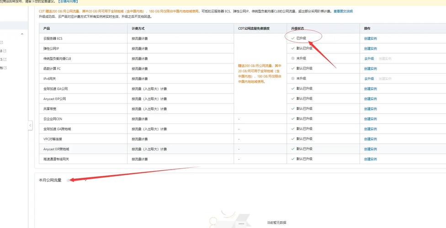Image resolution: width=446 pixels, height=228 pixels.
Task: Click the green check icon in 函数计算 FC row
Action: [x=292, y=68]
